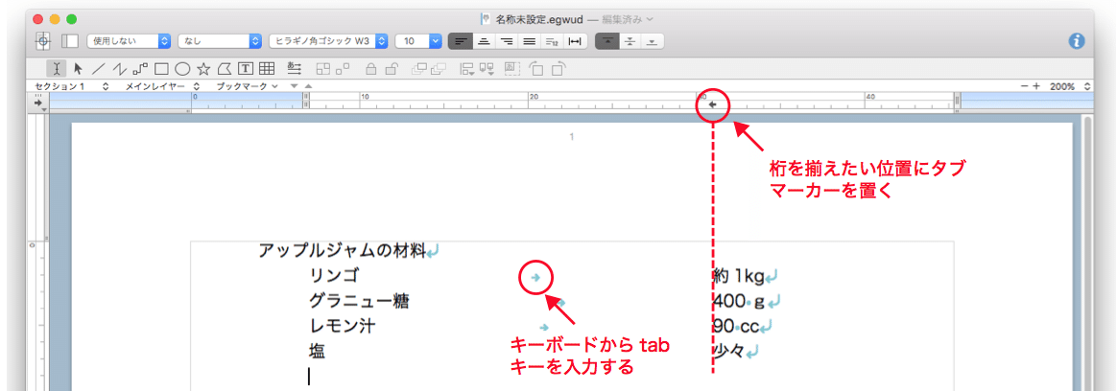Click the text 90 cc
The height and width of the screenshot is (391, 1117).
[x=735, y=326]
